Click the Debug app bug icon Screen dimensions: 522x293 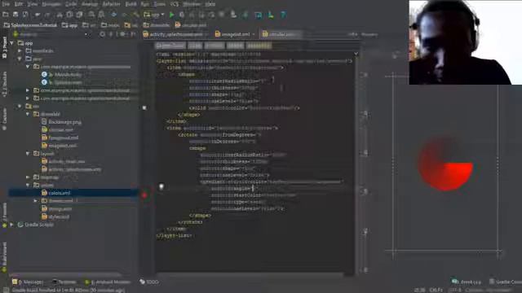182,15
